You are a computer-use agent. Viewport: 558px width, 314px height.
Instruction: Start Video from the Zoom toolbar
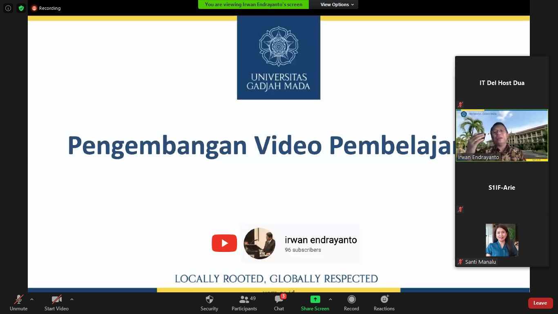[56, 303]
